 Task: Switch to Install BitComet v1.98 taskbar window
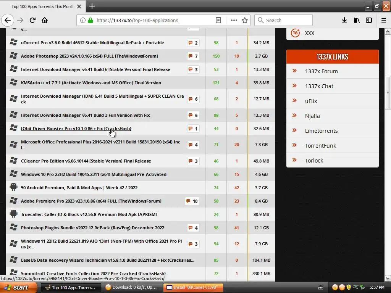[x=193, y=288]
